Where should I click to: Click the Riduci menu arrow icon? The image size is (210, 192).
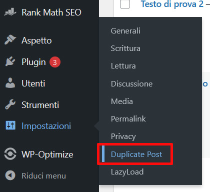(x=10, y=175)
